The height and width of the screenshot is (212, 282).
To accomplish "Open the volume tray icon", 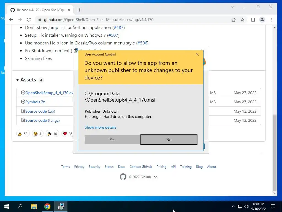I will (246, 206).
